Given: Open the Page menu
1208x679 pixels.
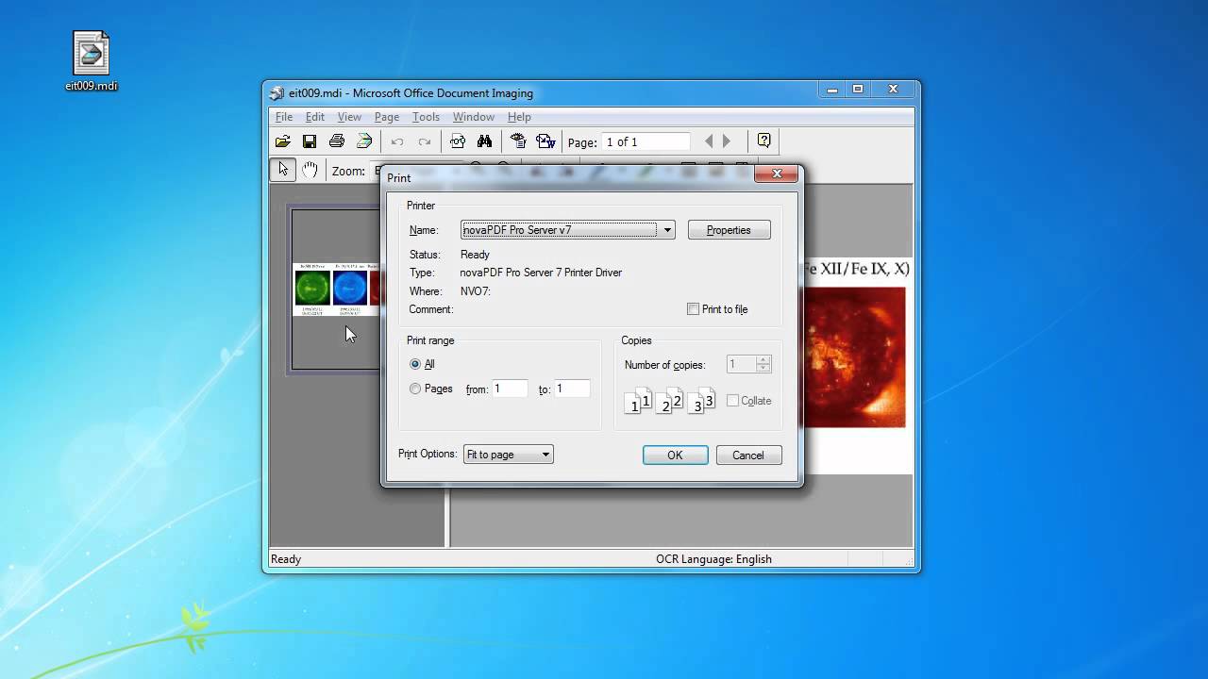Looking at the screenshot, I should pos(387,117).
